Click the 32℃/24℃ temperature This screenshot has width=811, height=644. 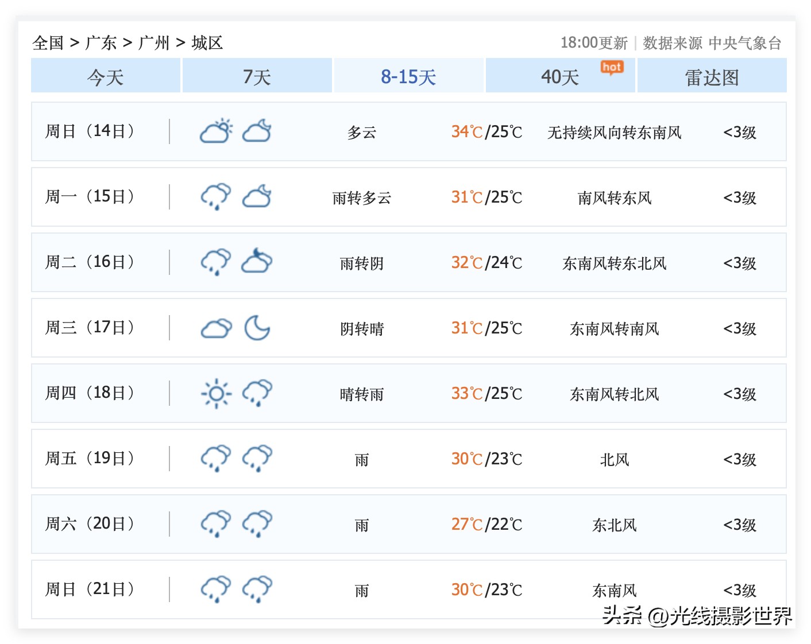tap(487, 263)
